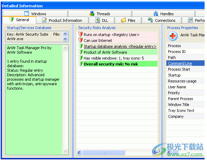Select the Tray Icons Text property row
Screen dimensions: 207x160
[185, 110]
